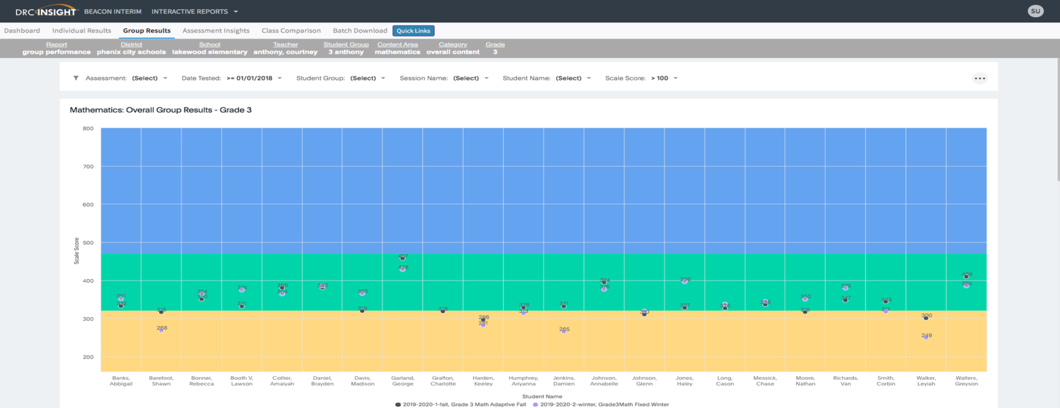Screen dimensions: 1060x408
Task: Click Walker Leylah's 249 score point
Action: pyautogui.click(x=925, y=337)
